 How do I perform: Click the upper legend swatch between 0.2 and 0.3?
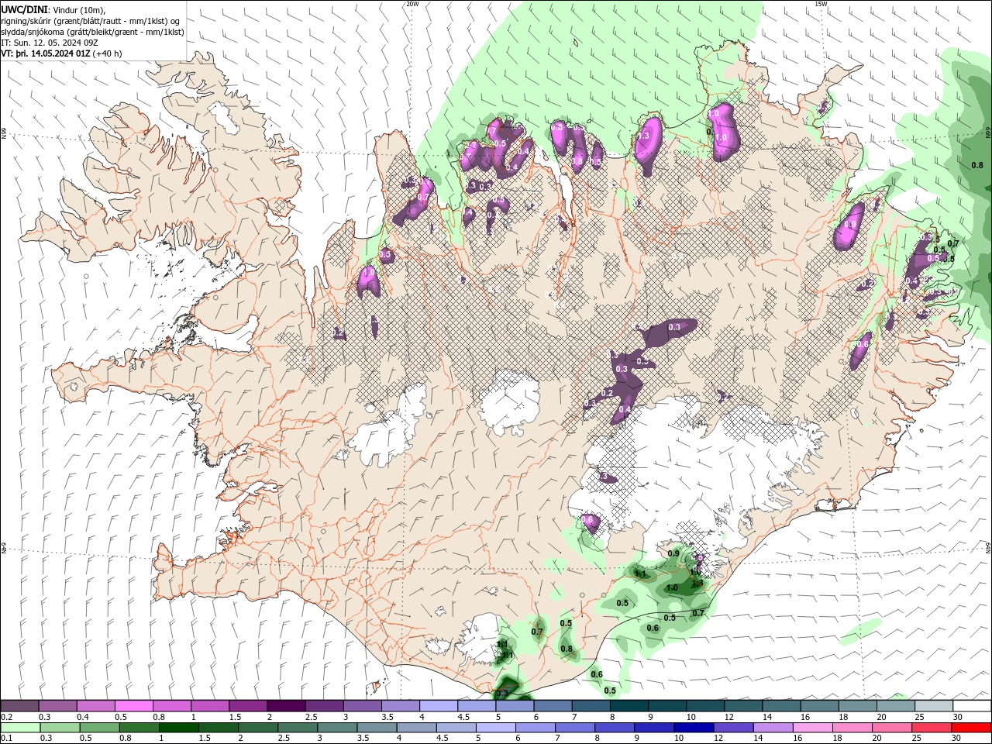(x=19, y=706)
